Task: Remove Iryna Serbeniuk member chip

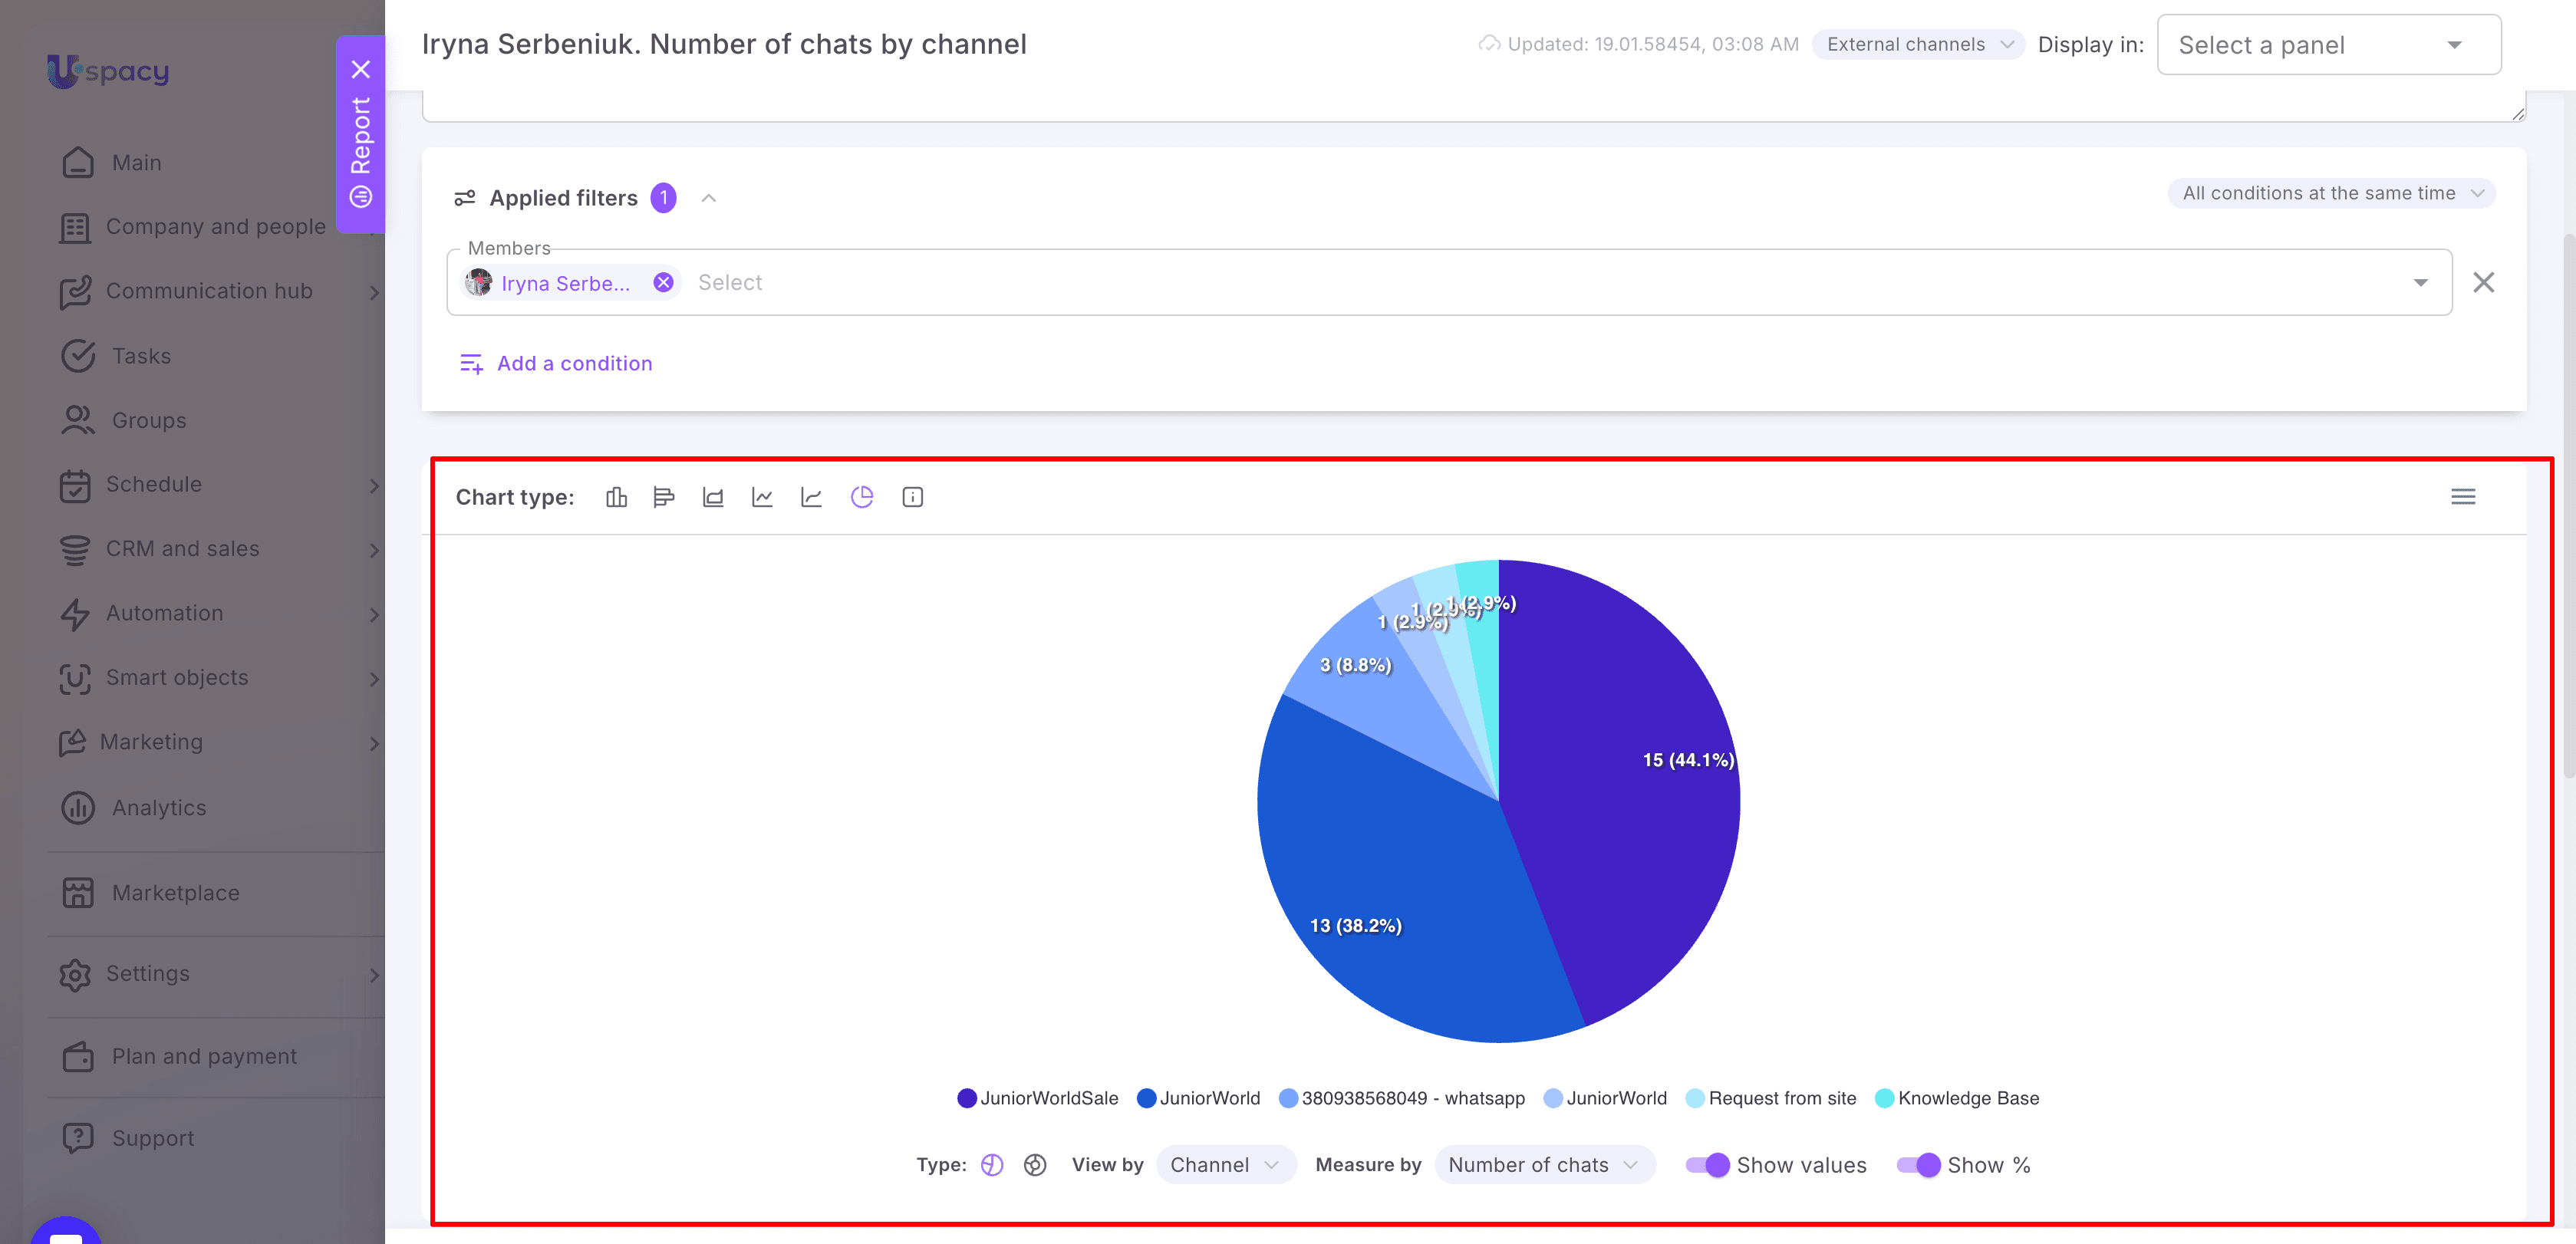Action: pyautogui.click(x=663, y=283)
